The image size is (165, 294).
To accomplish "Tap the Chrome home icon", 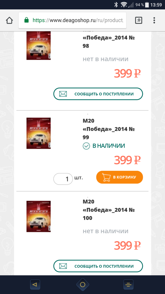I will [x=9, y=20].
